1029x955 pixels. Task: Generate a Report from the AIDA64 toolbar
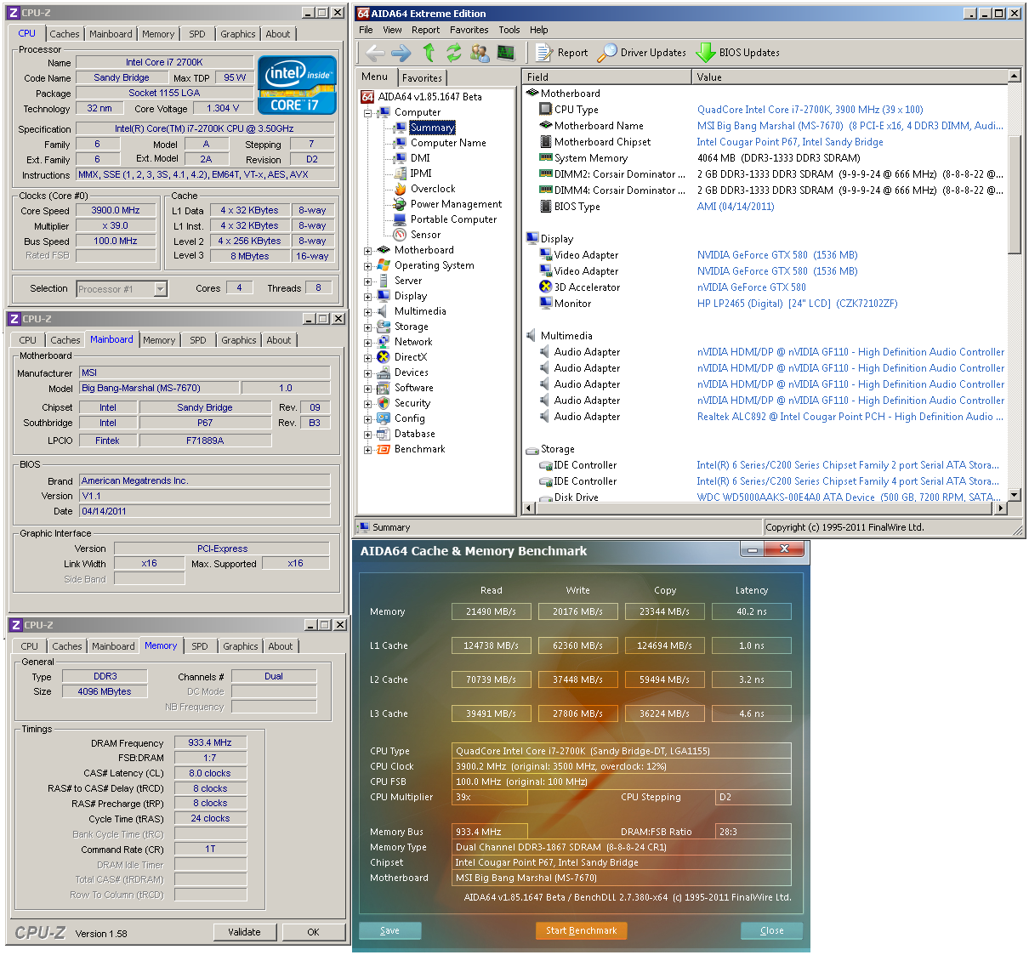pos(561,52)
